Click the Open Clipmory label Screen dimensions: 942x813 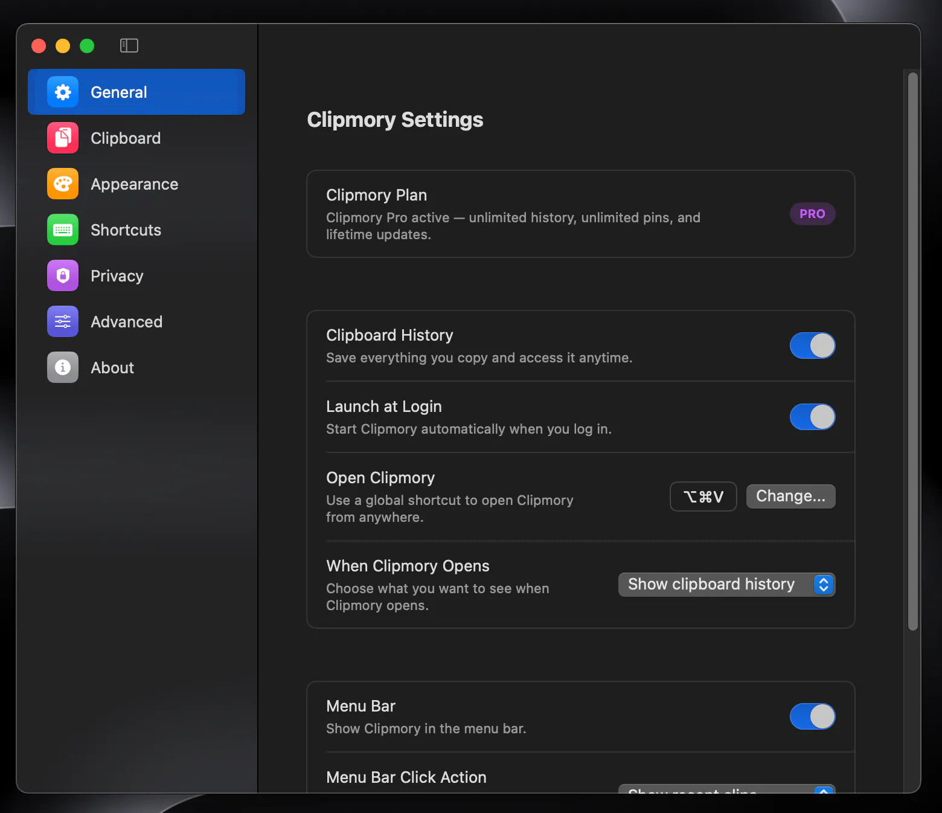point(380,478)
